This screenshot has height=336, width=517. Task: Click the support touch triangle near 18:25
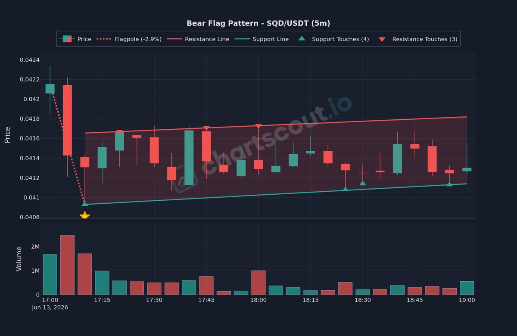(345, 189)
